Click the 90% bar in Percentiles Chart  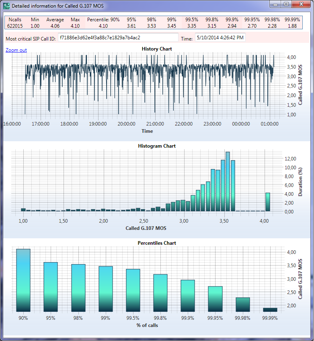[23, 280]
